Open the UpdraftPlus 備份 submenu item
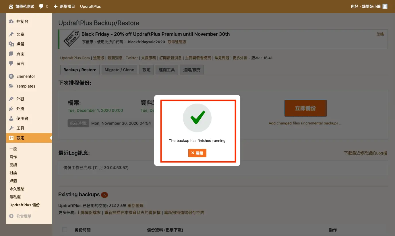395x236 pixels. tap(24, 205)
